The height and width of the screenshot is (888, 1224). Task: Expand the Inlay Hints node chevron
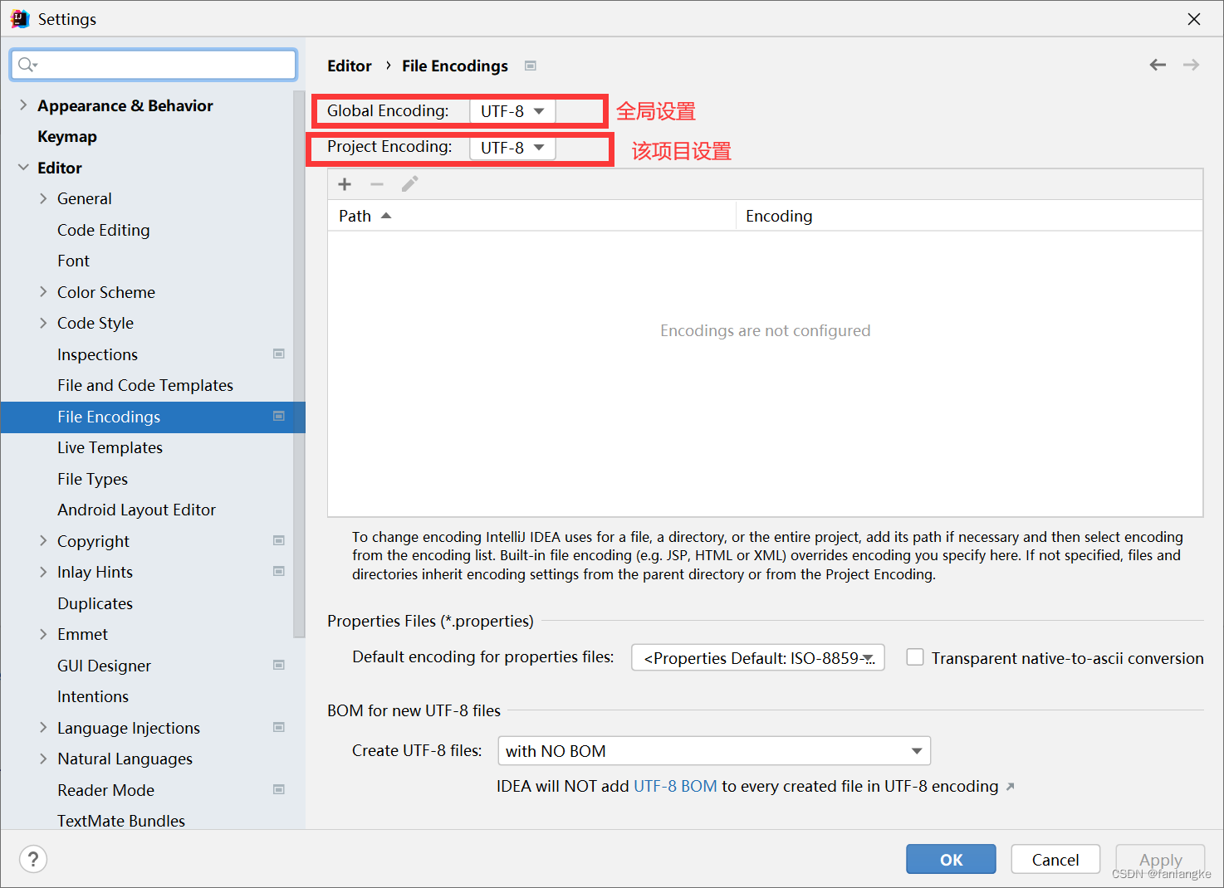pyautogui.click(x=43, y=572)
